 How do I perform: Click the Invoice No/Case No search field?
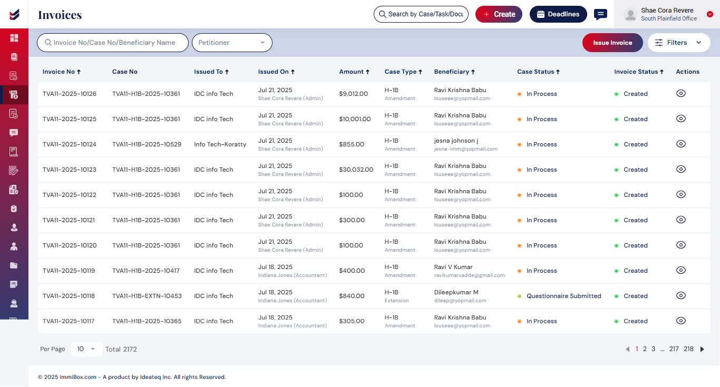point(113,43)
